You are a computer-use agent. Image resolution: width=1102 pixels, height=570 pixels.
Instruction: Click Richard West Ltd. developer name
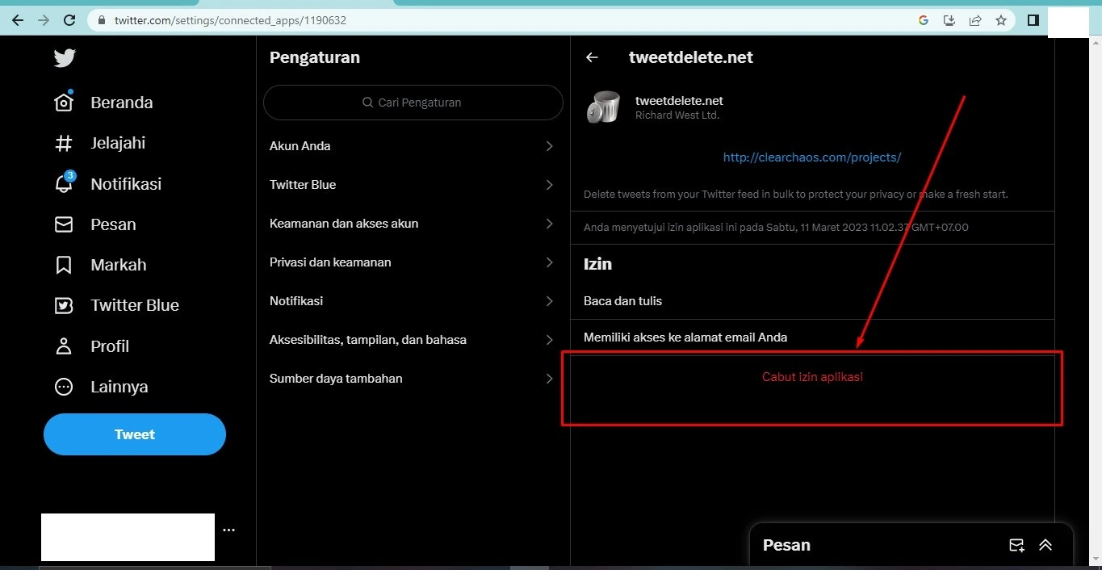click(677, 115)
